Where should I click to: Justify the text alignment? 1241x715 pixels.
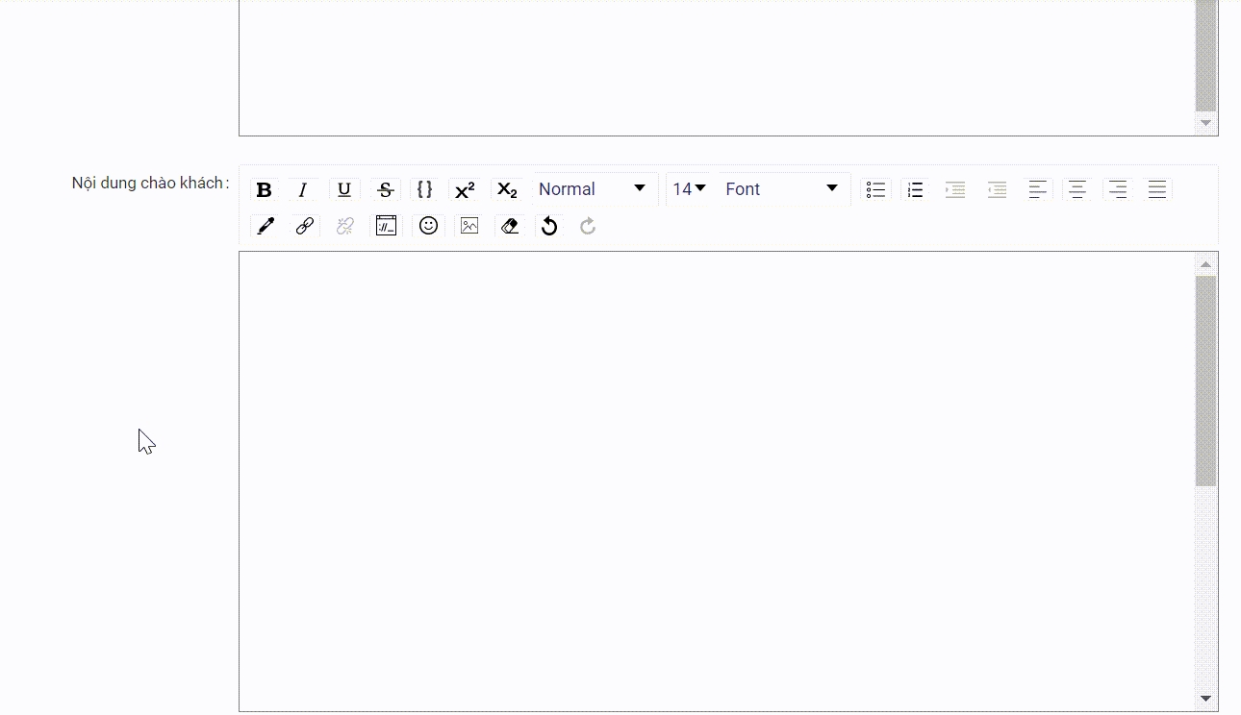[1157, 189]
